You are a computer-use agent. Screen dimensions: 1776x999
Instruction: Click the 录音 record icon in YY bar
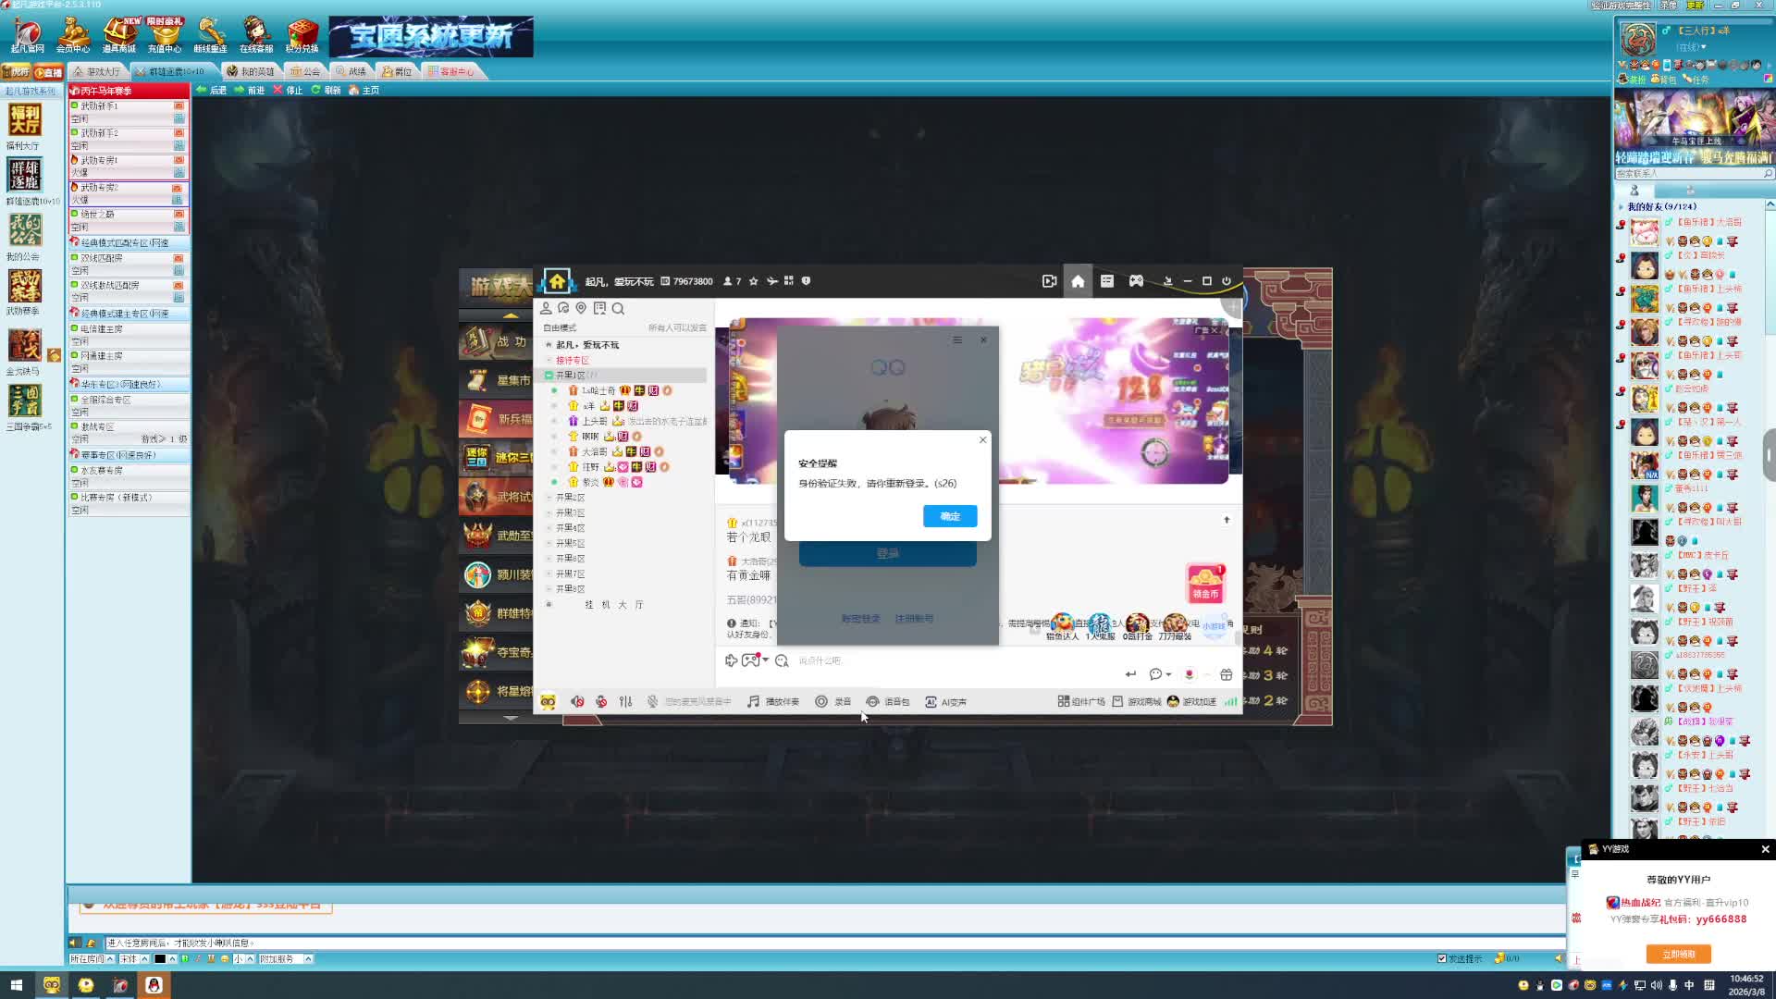pos(821,702)
